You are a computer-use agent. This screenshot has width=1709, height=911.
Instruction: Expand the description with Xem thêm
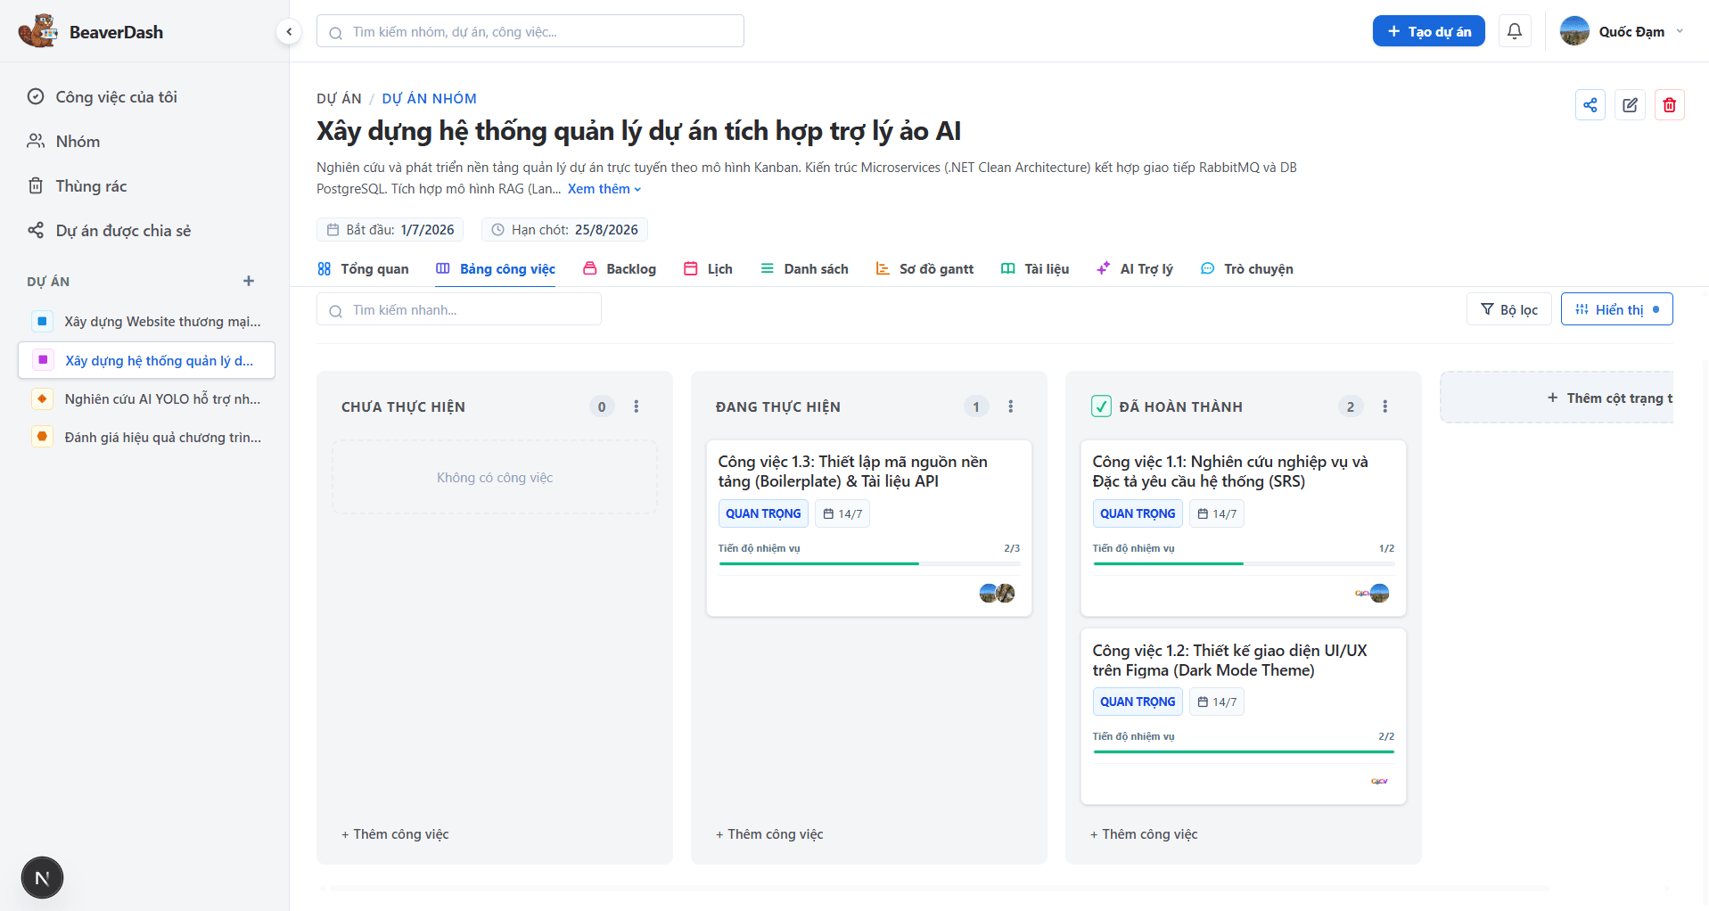604,189
